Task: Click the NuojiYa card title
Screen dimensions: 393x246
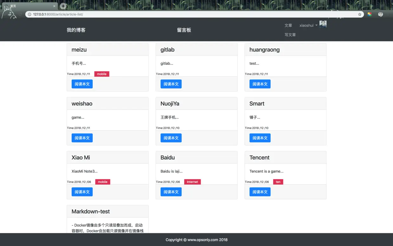Action: click(170, 104)
